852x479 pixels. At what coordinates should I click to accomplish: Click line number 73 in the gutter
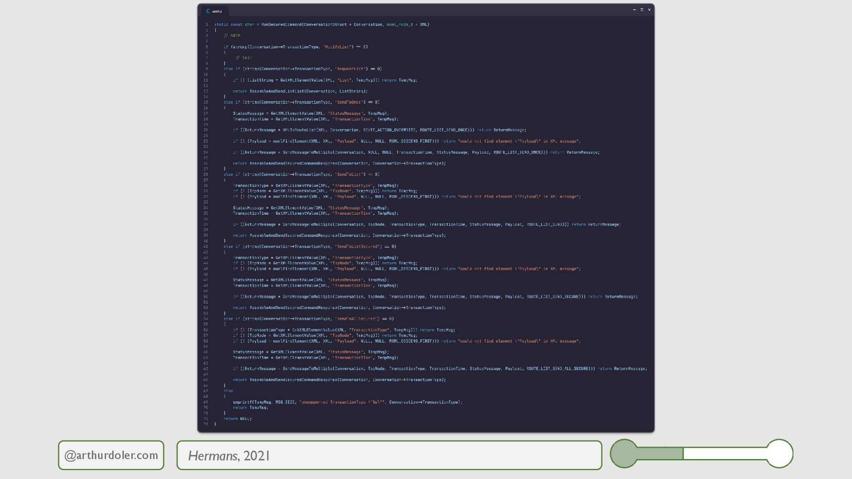tap(206, 424)
